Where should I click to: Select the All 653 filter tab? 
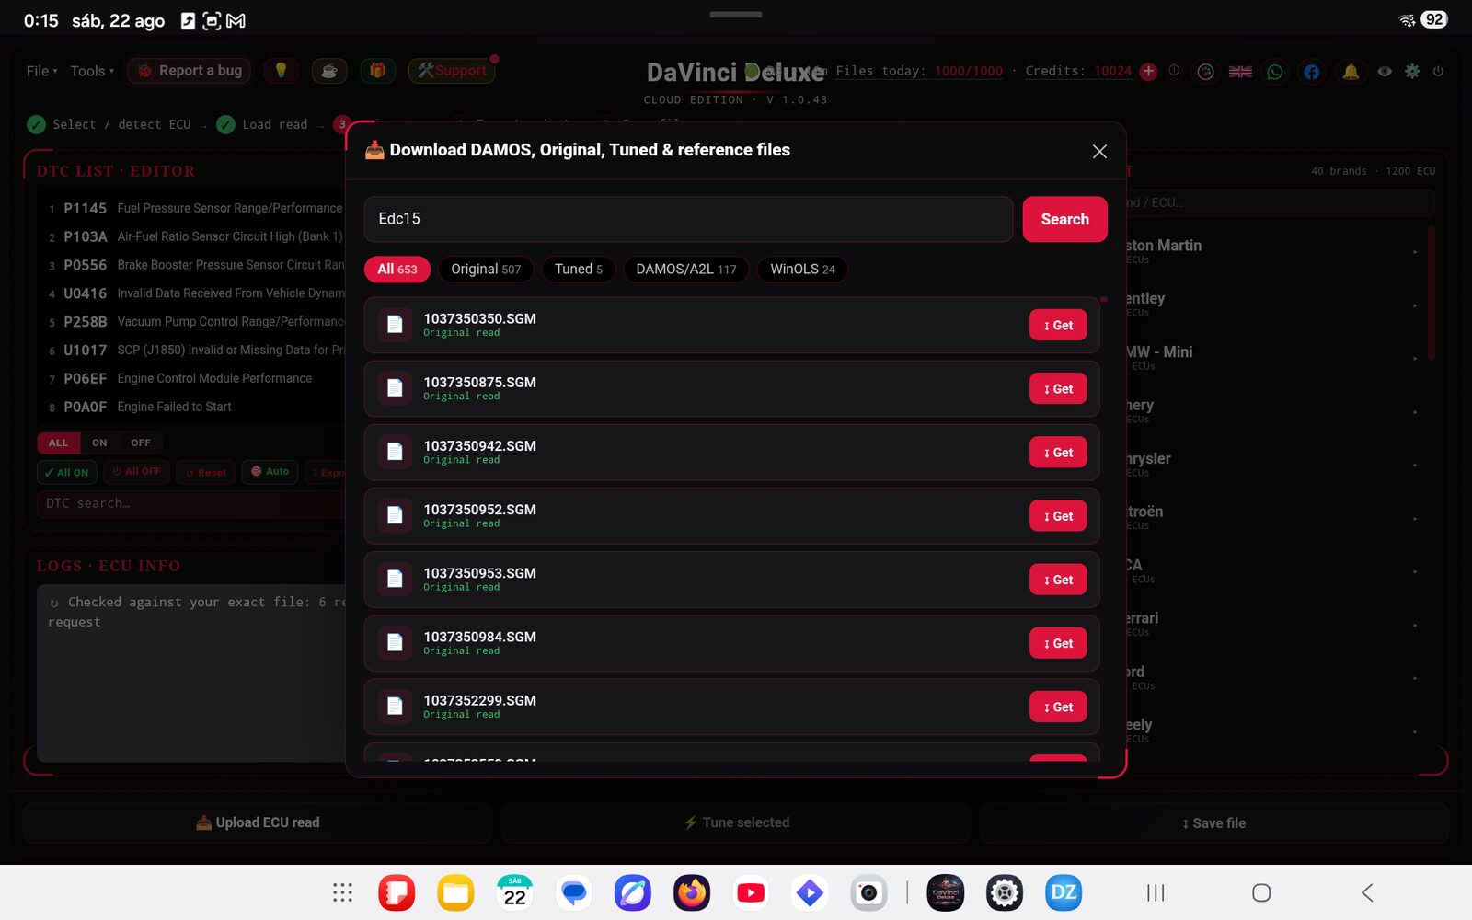[397, 269]
